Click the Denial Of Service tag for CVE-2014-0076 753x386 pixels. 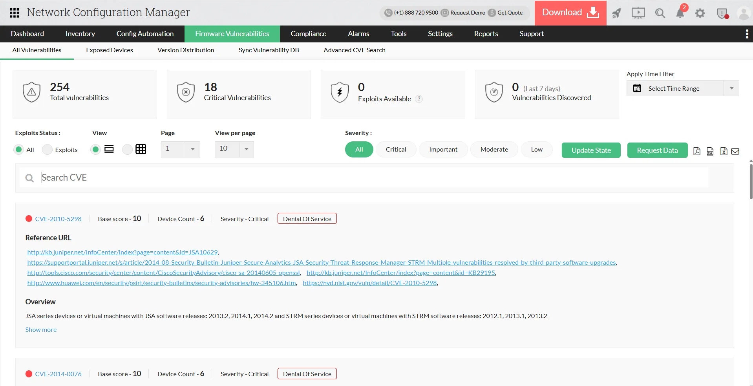click(x=307, y=374)
